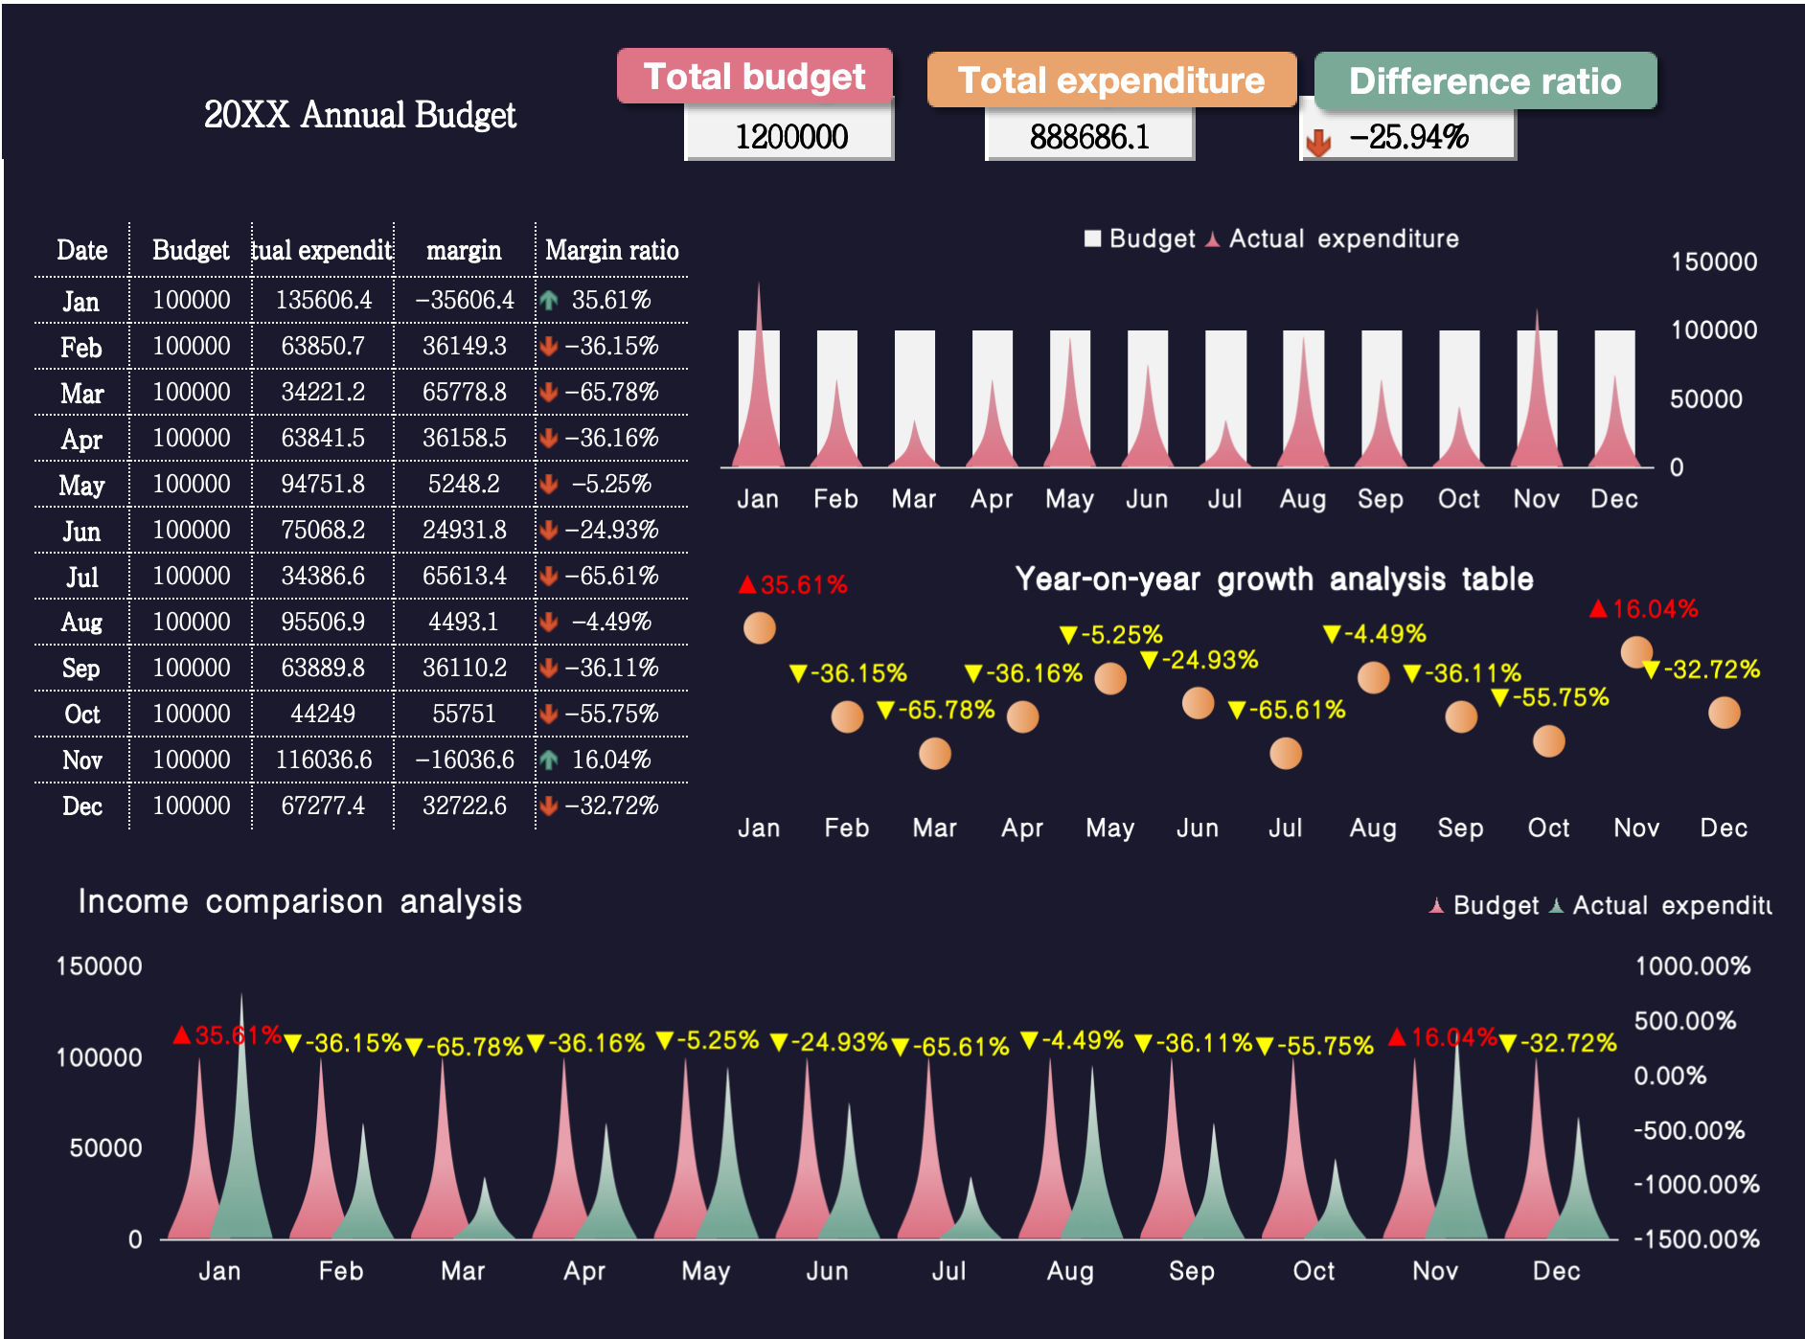Click the Jan orange dot in growth chart

click(x=760, y=628)
